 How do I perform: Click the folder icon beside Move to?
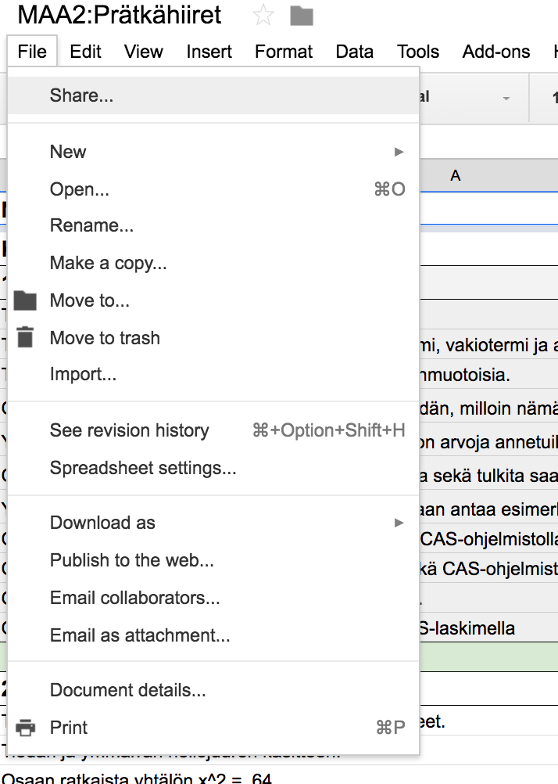point(26,300)
